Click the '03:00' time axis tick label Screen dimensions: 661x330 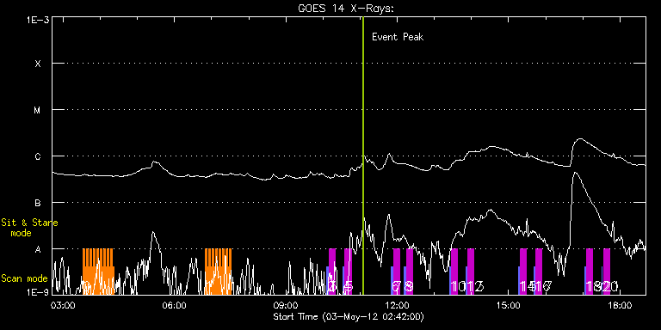click(62, 305)
